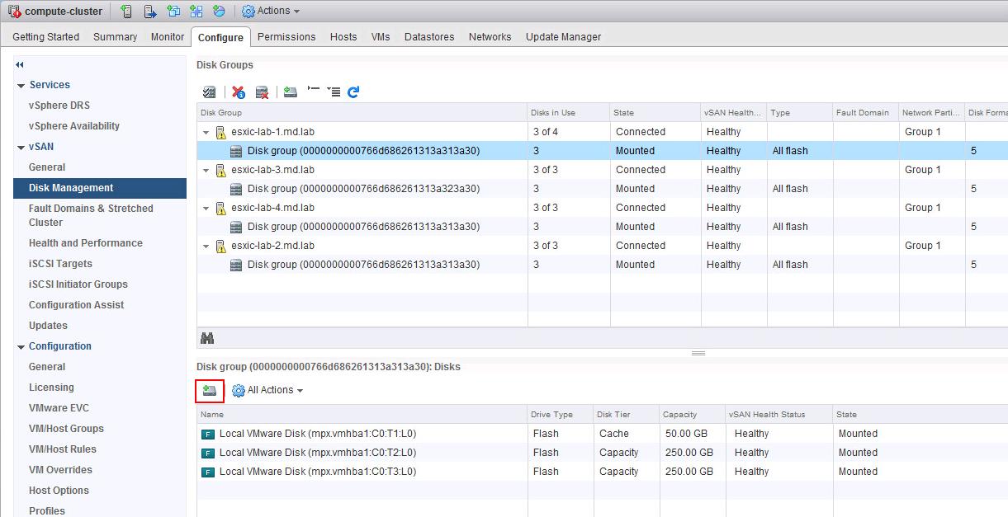Click the esxic-lab-1.md.lab host warning icon
This screenshot has width=1008, height=517.
coord(220,132)
